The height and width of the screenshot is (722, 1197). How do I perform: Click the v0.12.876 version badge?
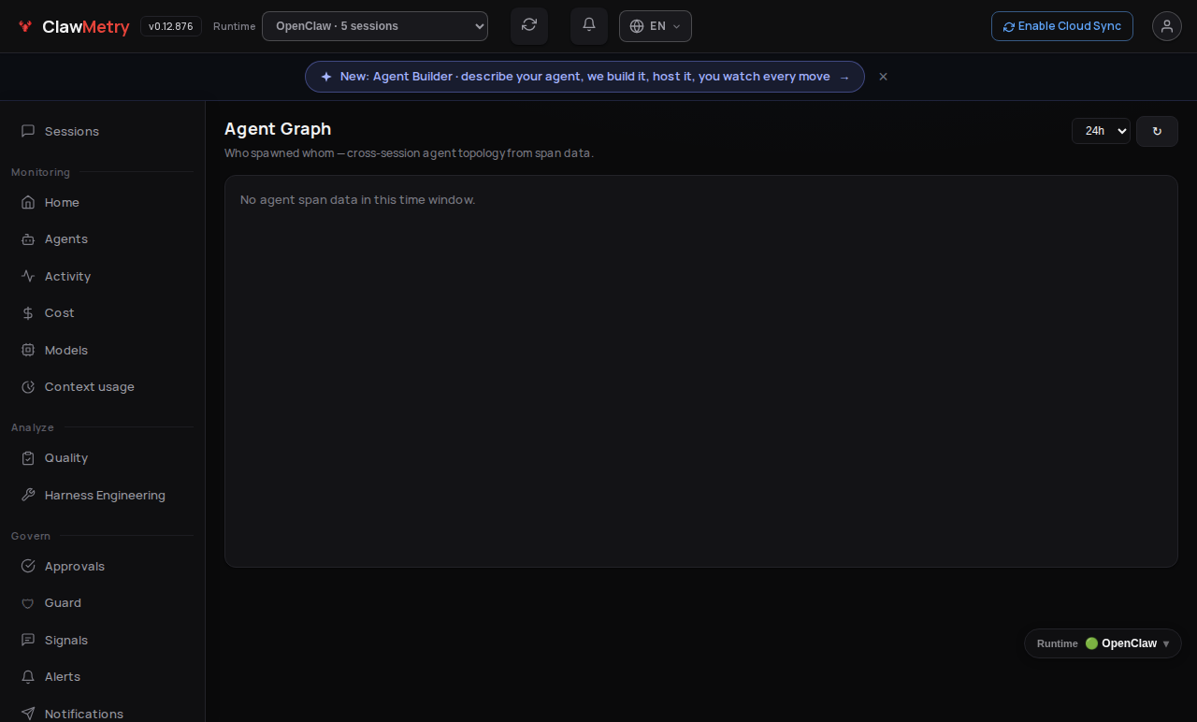(x=171, y=26)
